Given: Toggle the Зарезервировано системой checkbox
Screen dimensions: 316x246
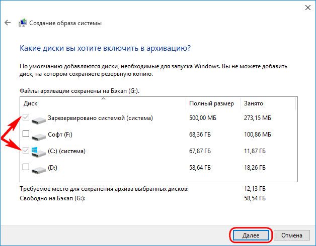Looking at the screenshot, I should pyautogui.click(x=26, y=117).
